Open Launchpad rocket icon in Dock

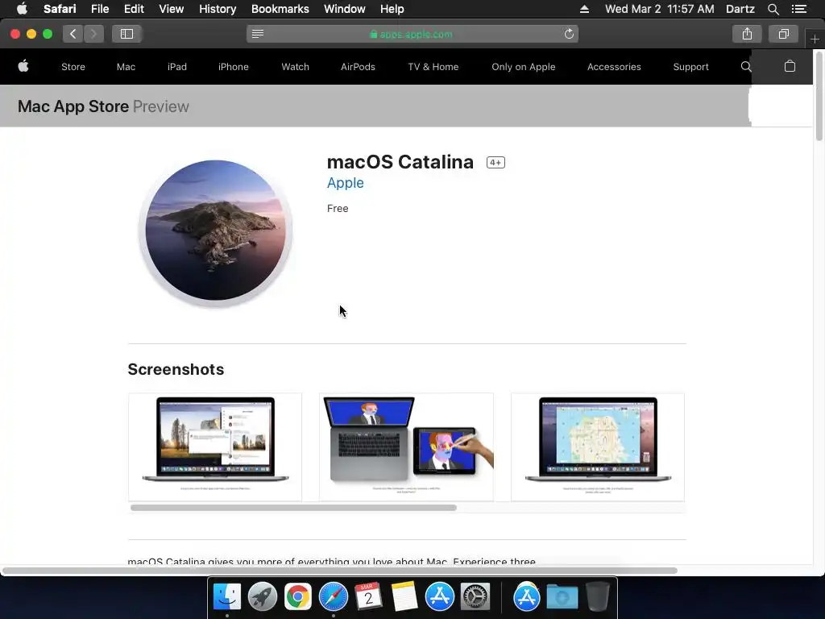[x=262, y=596]
